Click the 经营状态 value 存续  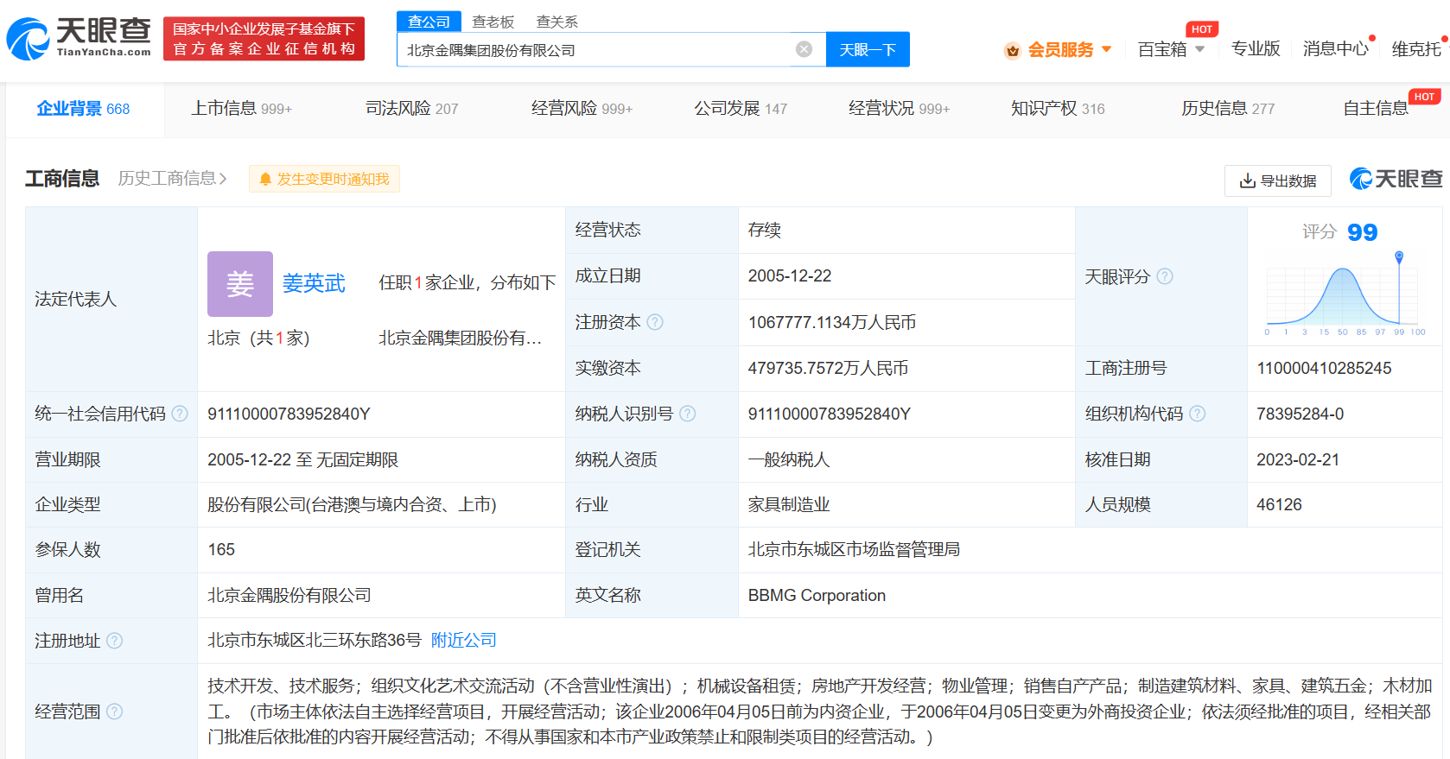764,230
